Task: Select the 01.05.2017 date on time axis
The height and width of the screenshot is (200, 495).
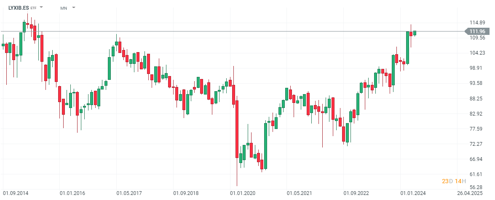Action: (x=130, y=193)
